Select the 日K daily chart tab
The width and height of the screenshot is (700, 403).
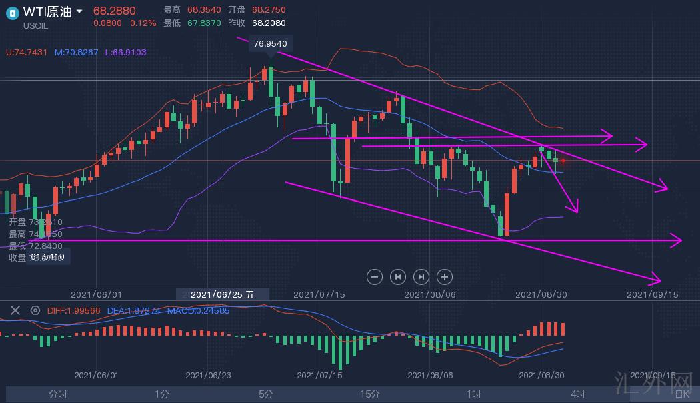tap(681, 394)
